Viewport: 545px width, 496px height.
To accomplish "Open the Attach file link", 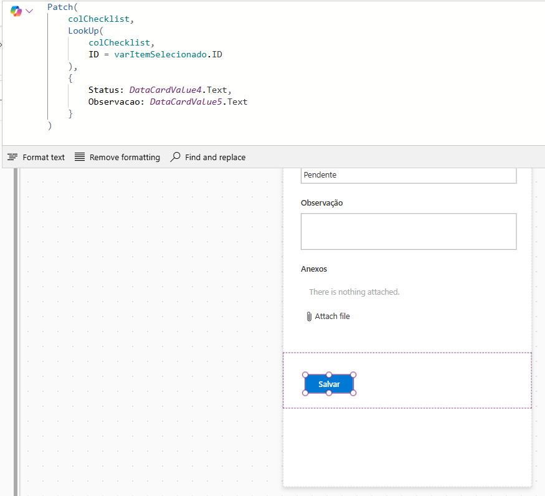I will pos(332,317).
